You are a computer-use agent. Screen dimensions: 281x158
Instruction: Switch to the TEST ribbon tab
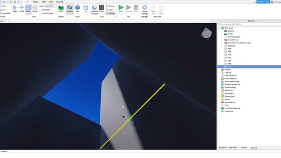click(44, 2)
